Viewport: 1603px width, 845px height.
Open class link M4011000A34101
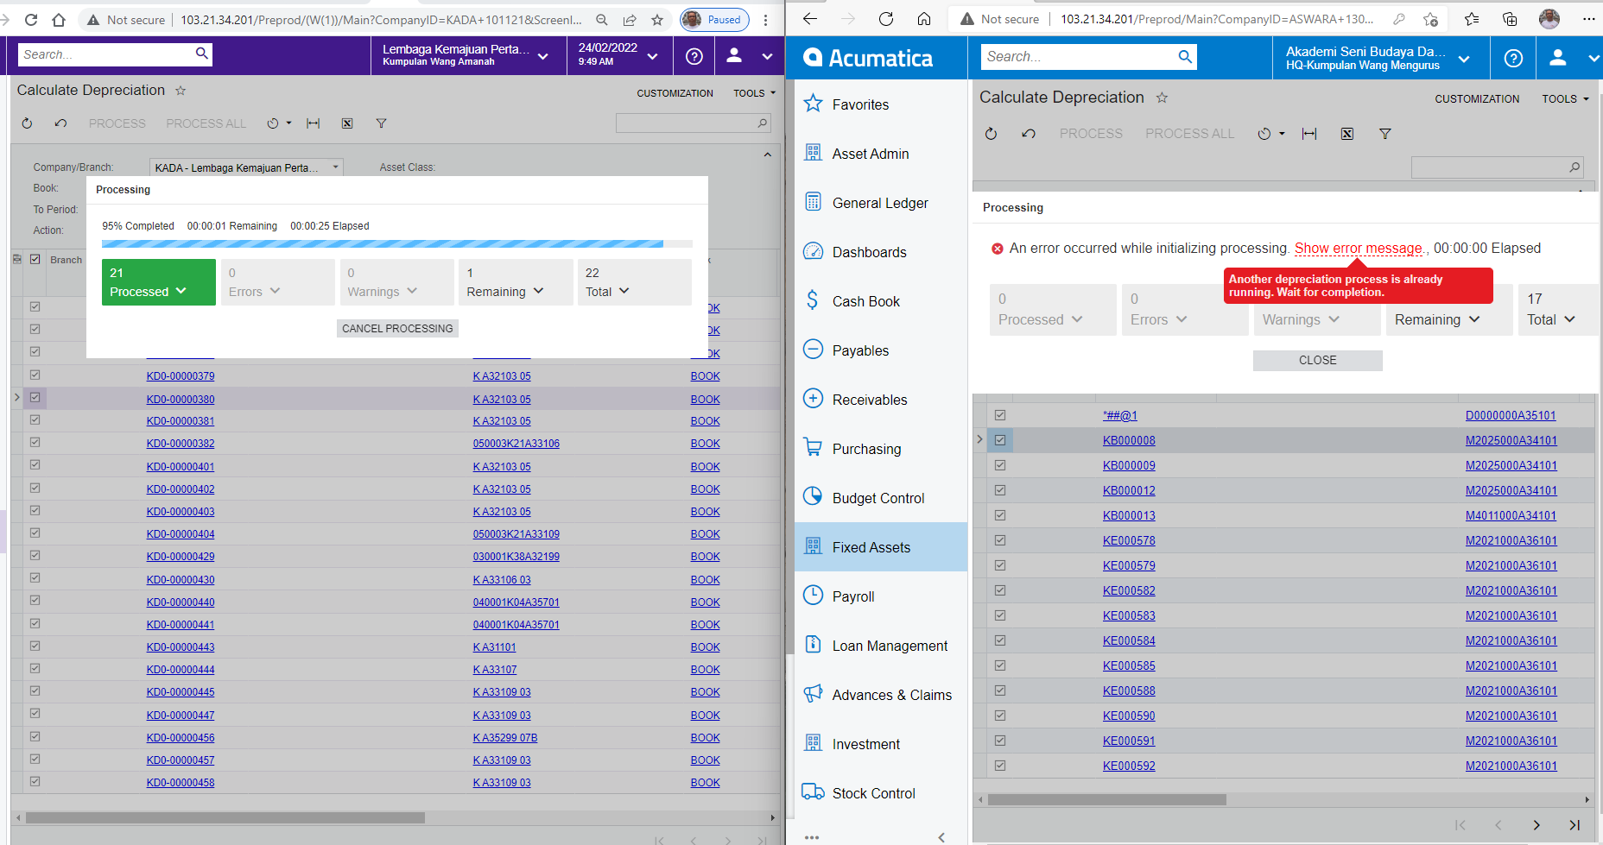1511,515
